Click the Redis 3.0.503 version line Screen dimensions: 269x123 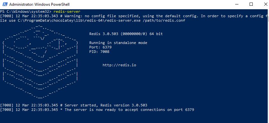[126, 34]
